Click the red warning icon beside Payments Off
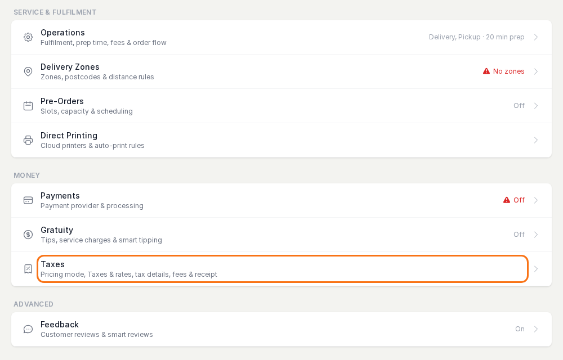The image size is (563, 360). [x=507, y=200]
